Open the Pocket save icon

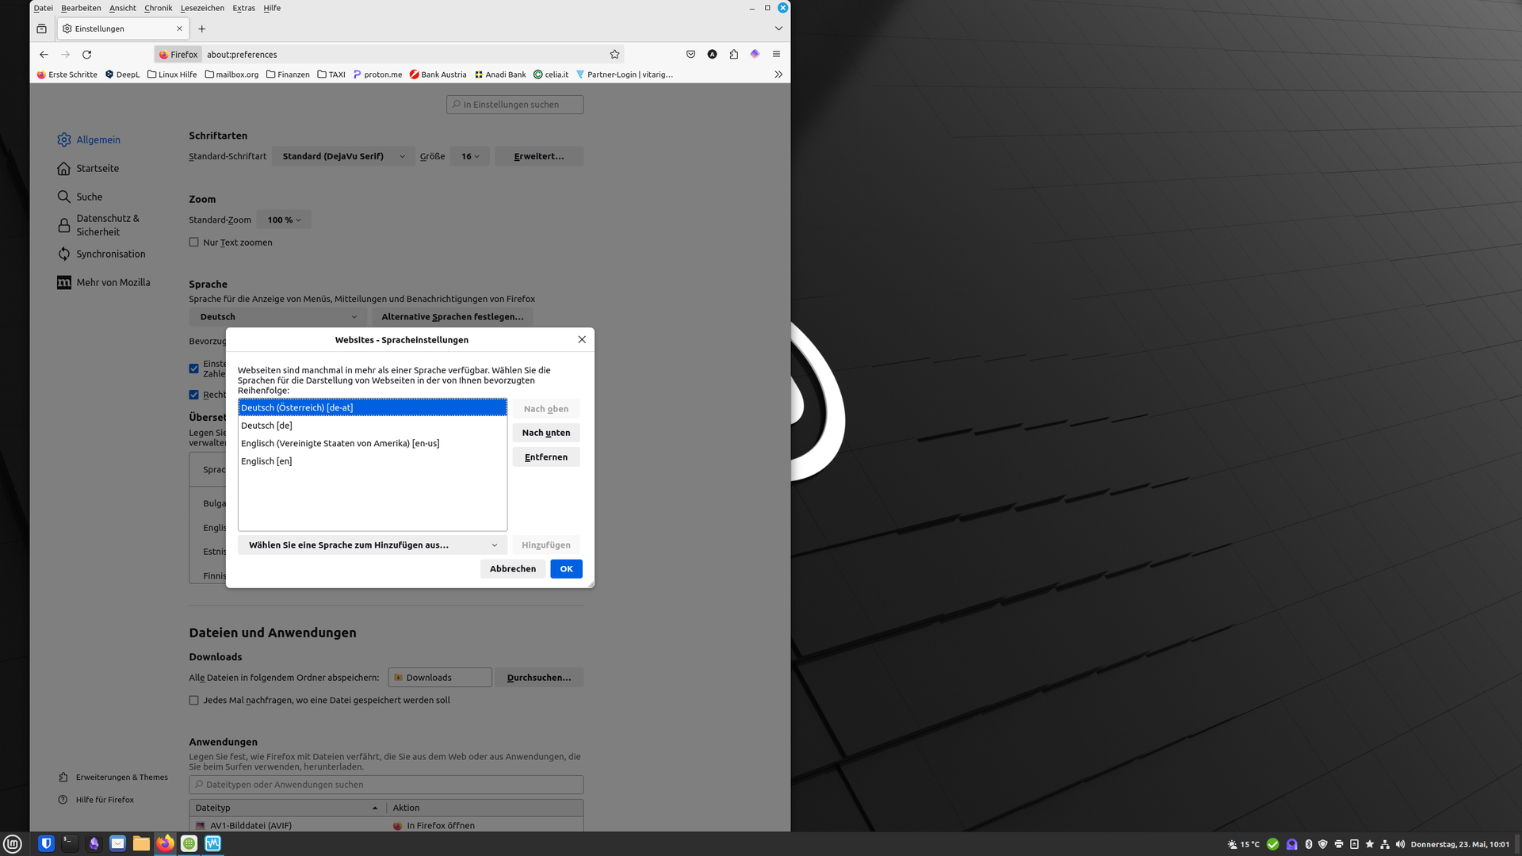coord(690,55)
